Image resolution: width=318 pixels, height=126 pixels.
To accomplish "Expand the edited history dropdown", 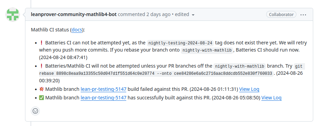I will pos(185,15).
